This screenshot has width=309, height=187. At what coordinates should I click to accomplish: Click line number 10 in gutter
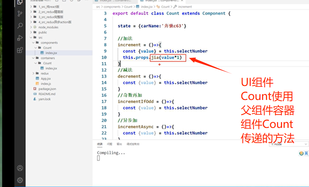(104, 57)
